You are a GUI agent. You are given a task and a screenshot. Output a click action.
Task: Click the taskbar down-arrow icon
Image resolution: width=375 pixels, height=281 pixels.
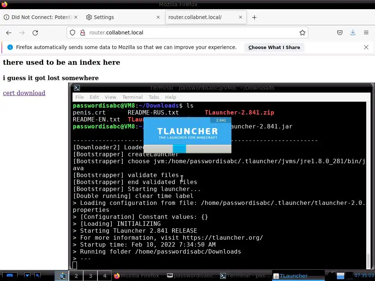[x=27, y=276]
